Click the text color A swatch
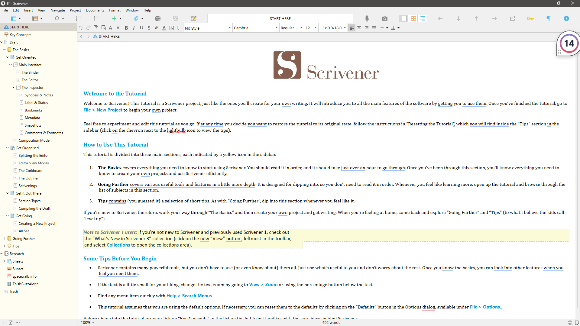 pos(164,28)
